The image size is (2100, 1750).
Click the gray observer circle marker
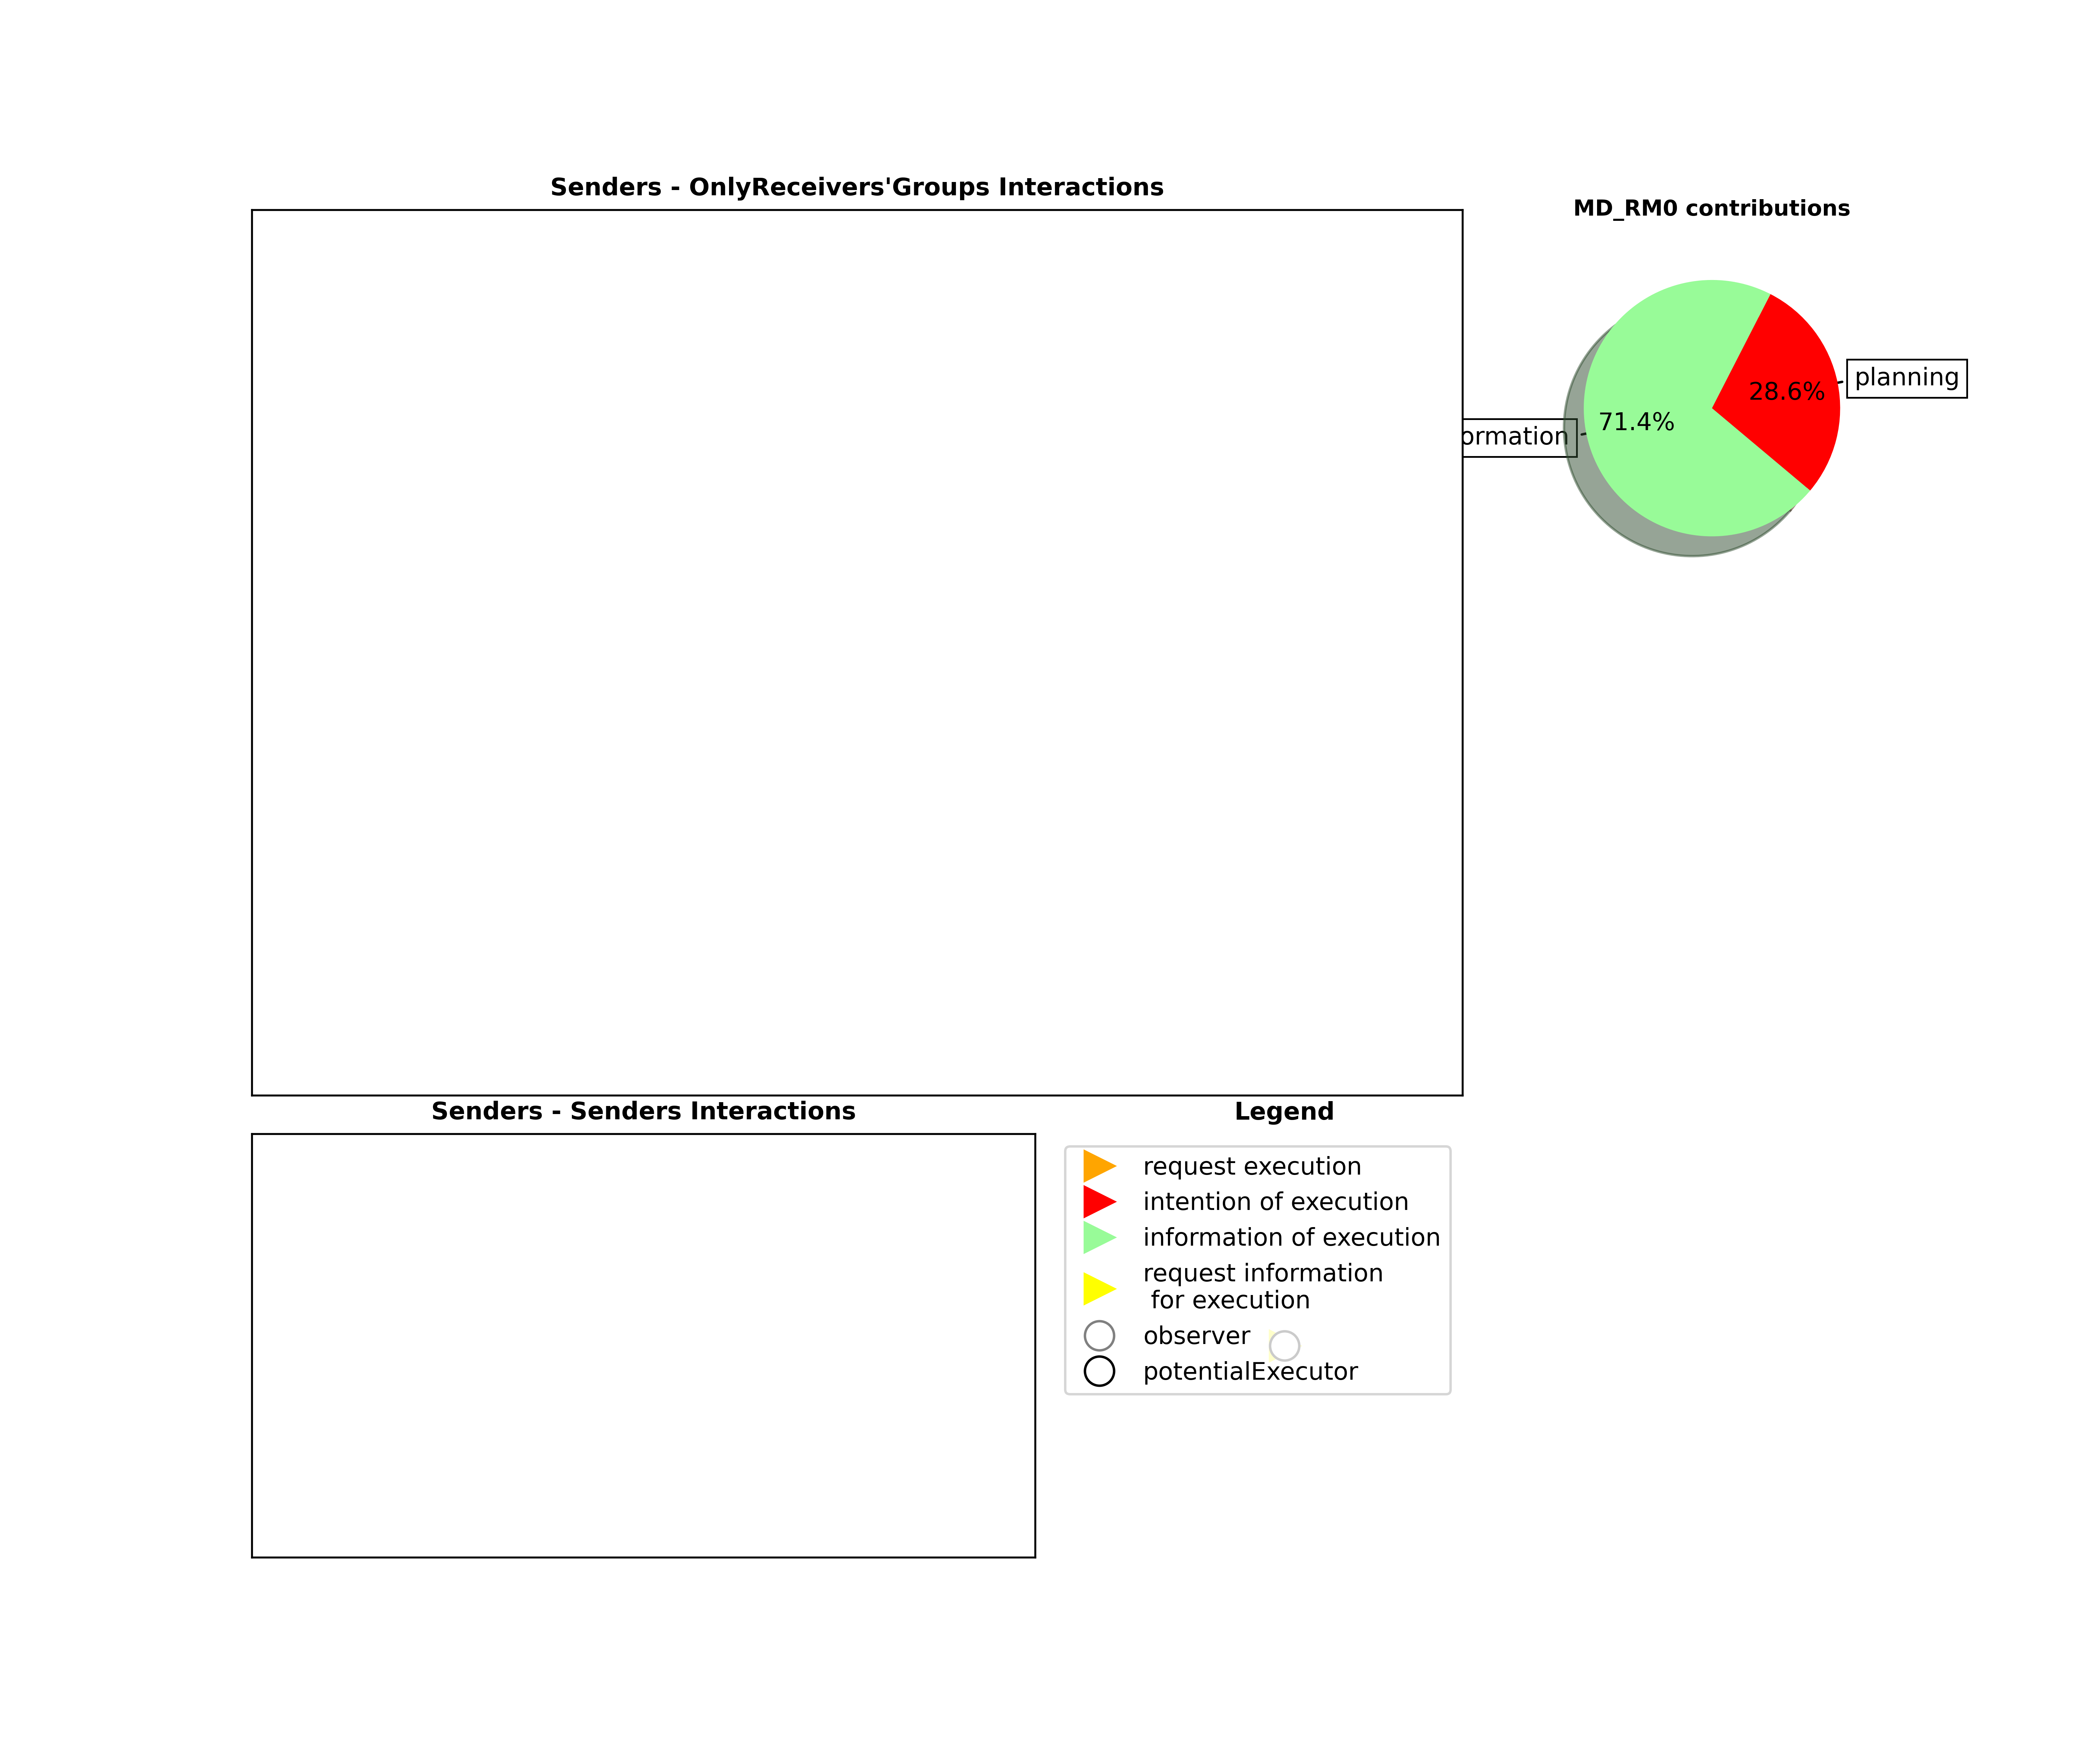click(1099, 1336)
